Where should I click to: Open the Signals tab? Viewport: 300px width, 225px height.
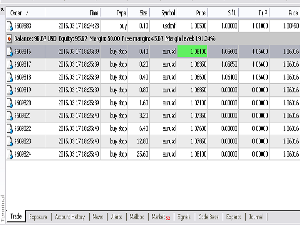click(184, 217)
